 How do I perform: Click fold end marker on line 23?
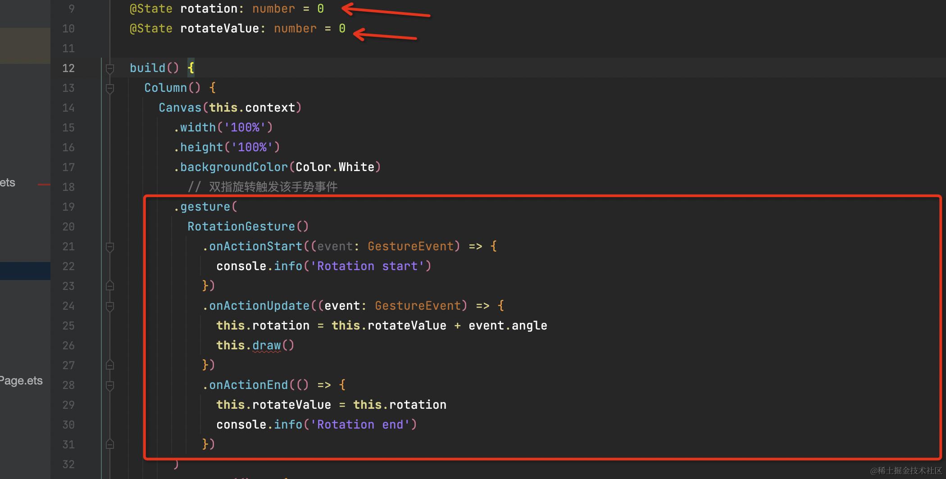tap(109, 286)
